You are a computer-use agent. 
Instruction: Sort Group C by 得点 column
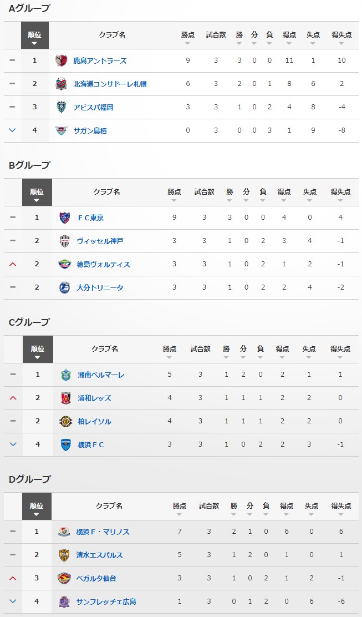coord(282,351)
